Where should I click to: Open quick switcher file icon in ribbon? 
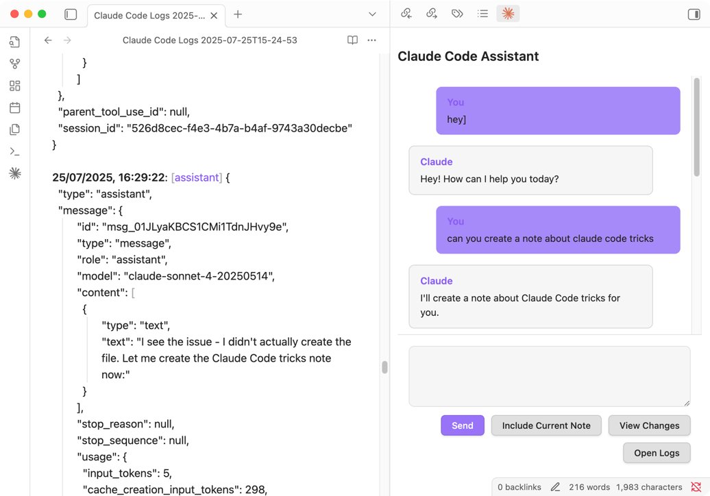15,42
